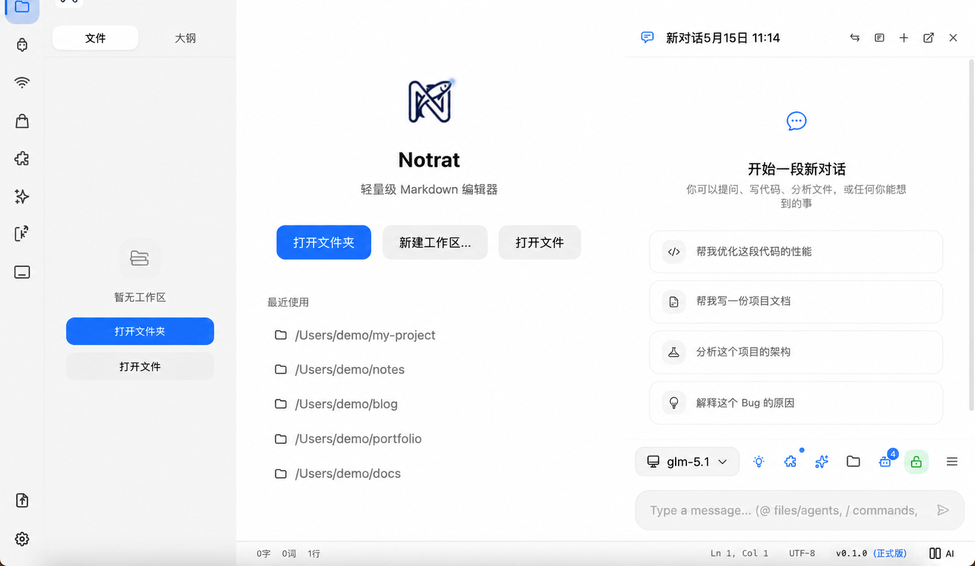Click the blue sparkles icon in chat toolbar

[x=821, y=462]
